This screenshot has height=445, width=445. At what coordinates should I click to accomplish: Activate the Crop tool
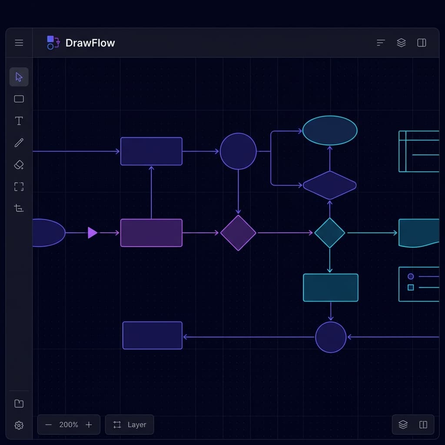click(19, 208)
